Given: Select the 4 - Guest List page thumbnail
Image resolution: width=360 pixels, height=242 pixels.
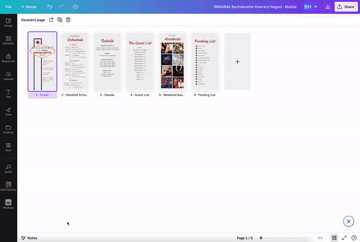Looking at the screenshot, I should click(140, 62).
